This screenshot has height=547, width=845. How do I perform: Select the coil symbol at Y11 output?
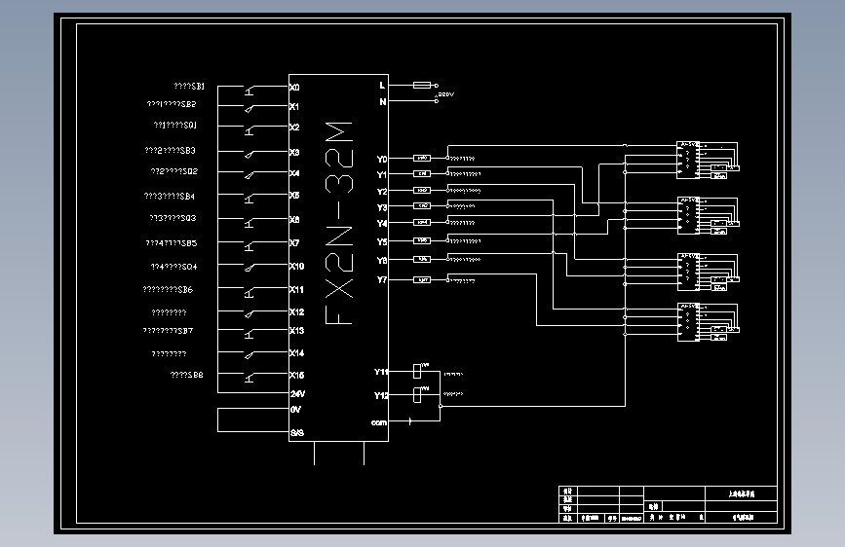[417, 371]
